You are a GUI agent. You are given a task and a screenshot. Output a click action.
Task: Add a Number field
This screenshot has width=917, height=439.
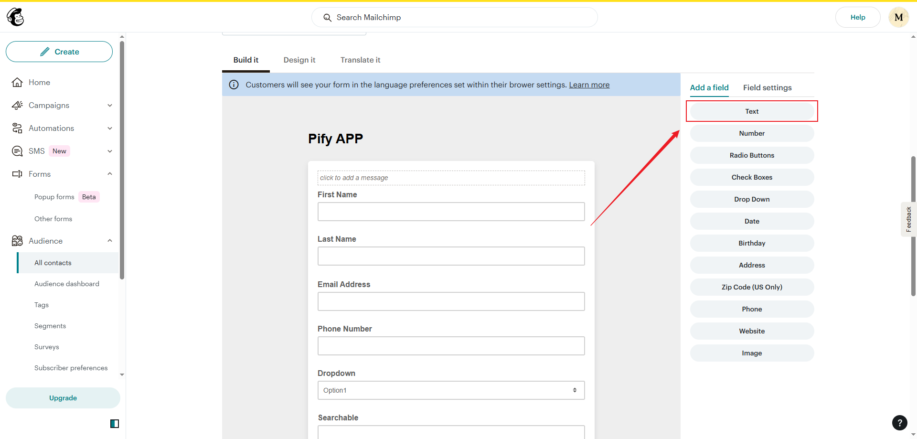pyautogui.click(x=752, y=133)
